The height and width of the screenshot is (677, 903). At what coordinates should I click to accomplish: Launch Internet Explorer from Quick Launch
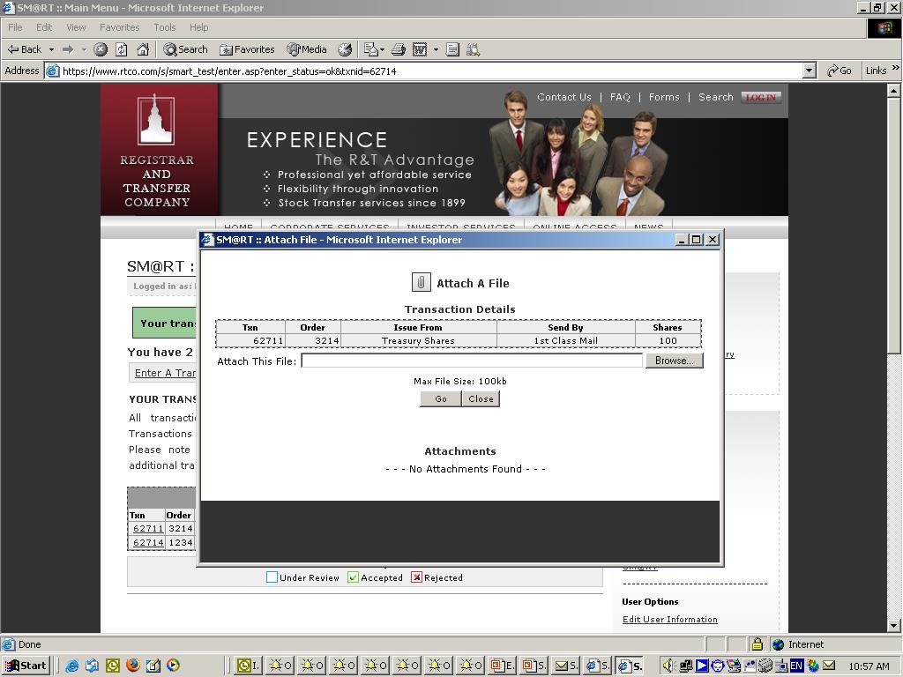(x=72, y=666)
